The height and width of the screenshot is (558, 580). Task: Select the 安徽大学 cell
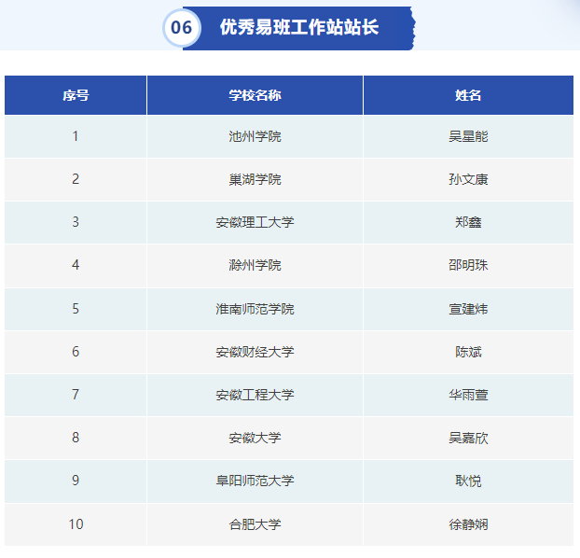255,438
